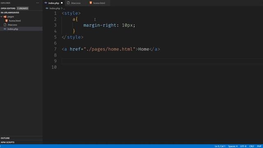Click the closing style tag on line 5
Viewport: 263px width, 148px height.
pos(72,37)
